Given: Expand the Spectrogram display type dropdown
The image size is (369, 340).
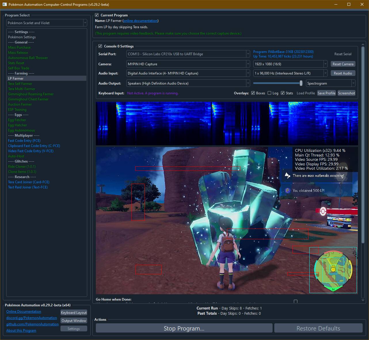Looking at the screenshot, I should (x=330, y=83).
